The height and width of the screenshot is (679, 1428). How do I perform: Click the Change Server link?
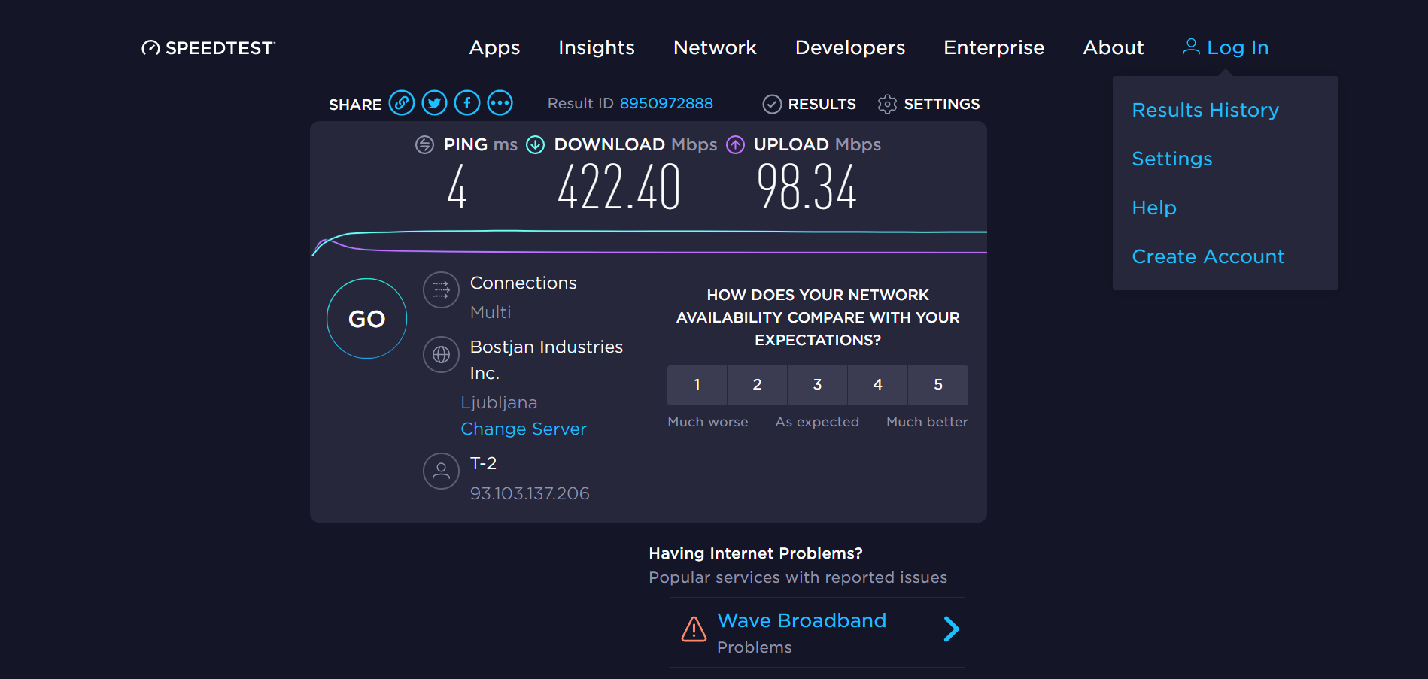point(524,429)
